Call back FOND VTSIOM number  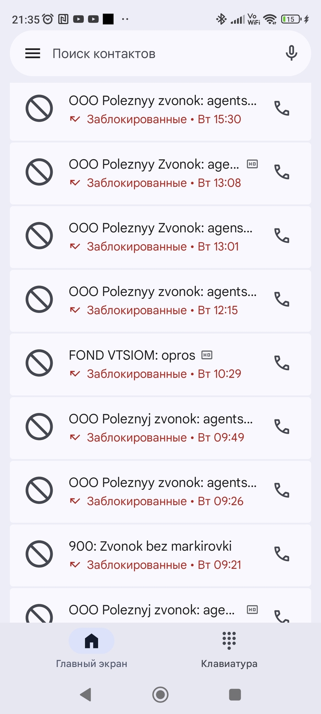pos(282,363)
